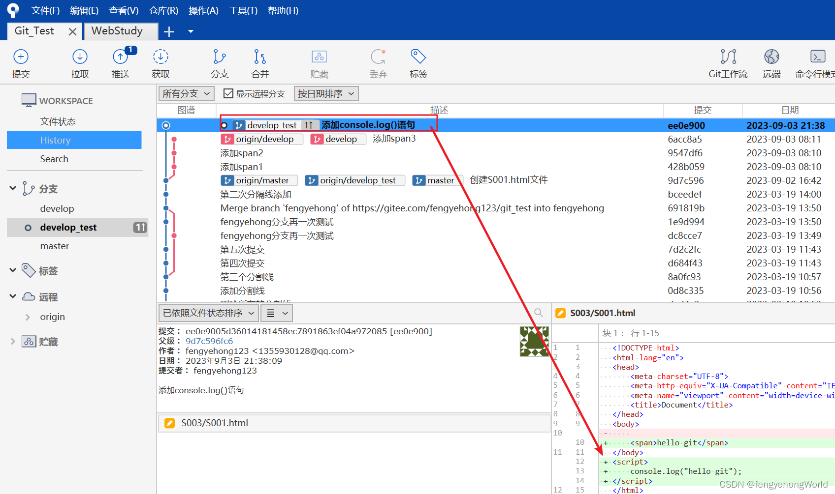Screen dimensions: 835x494
Task: Click commit hash bceedef cell
Action: click(685, 194)
